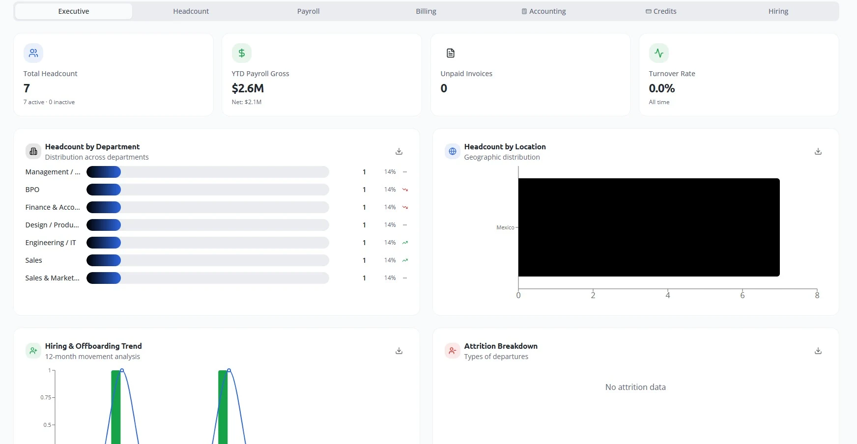Click the Attrition Breakdown person icon

tap(453, 351)
